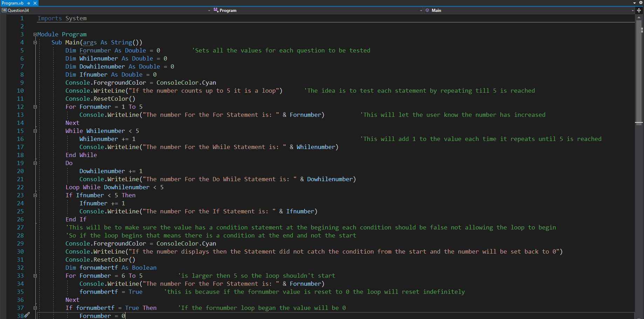The width and height of the screenshot is (644, 319).
Task: Click the split editor button
Action: [x=639, y=10]
